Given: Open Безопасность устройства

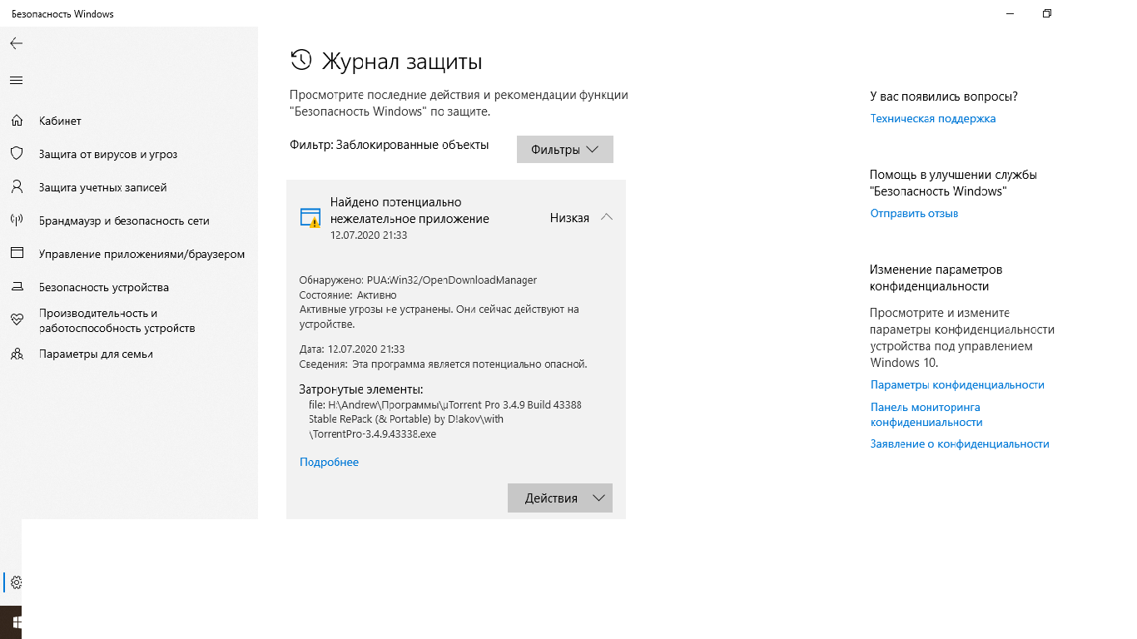Looking at the screenshot, I should point(104,287).
